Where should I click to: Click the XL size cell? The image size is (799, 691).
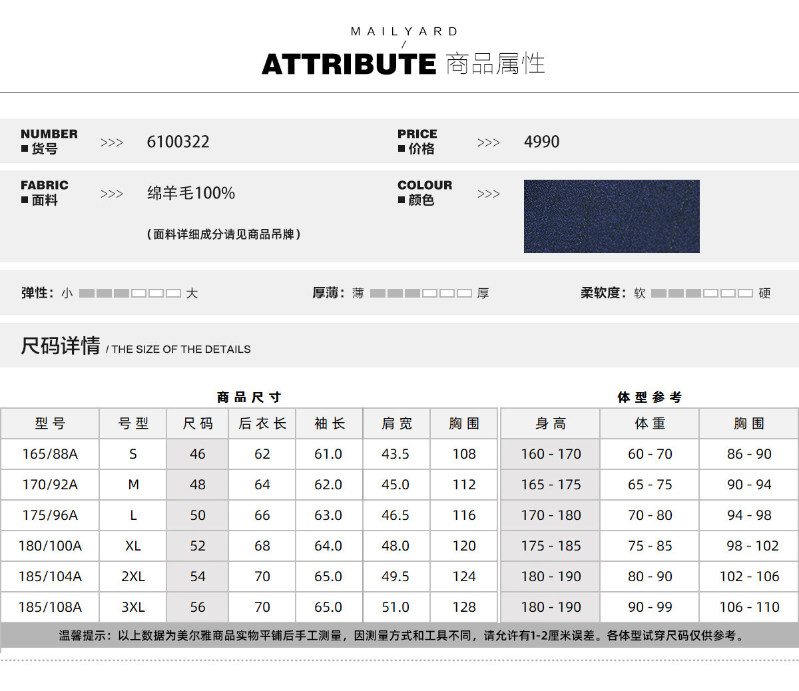click(x=133, y=546)
